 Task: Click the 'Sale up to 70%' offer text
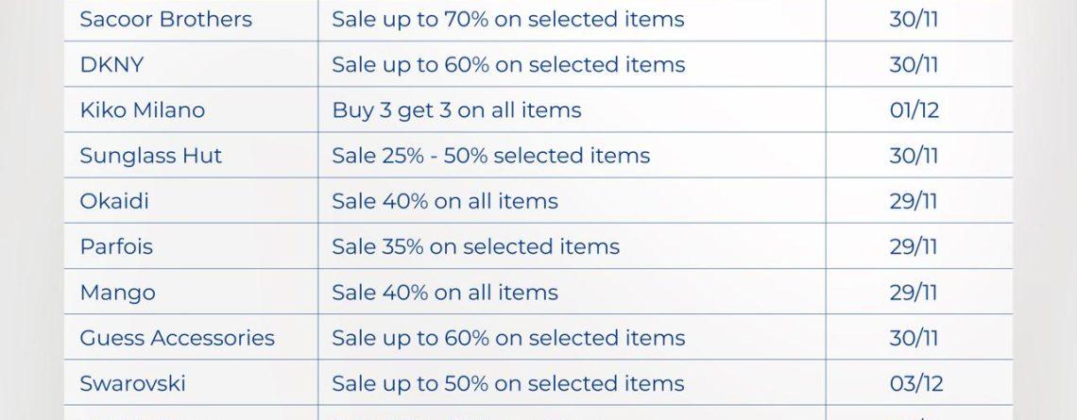(x=507, y=19)
